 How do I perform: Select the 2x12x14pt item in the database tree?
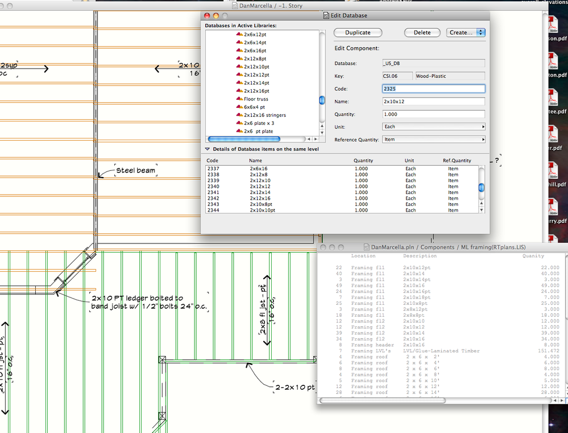tap(256, 83)
